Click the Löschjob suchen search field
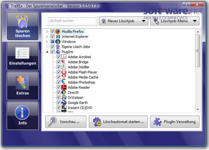The height and width of the screenshot is (150, 209). click(x=72, y=21)
